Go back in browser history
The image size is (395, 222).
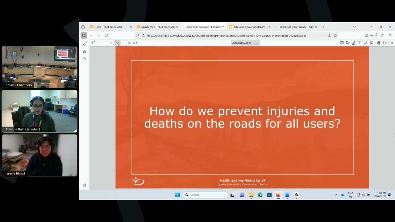click(91, 35)
